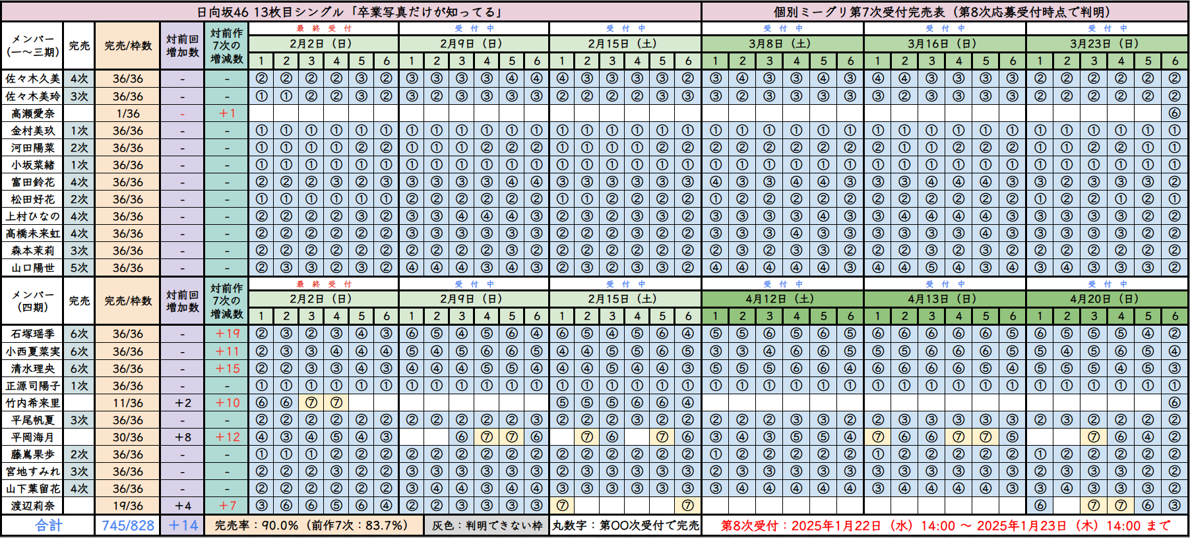Click the name 高瀬愛奈

click(33, 113)
